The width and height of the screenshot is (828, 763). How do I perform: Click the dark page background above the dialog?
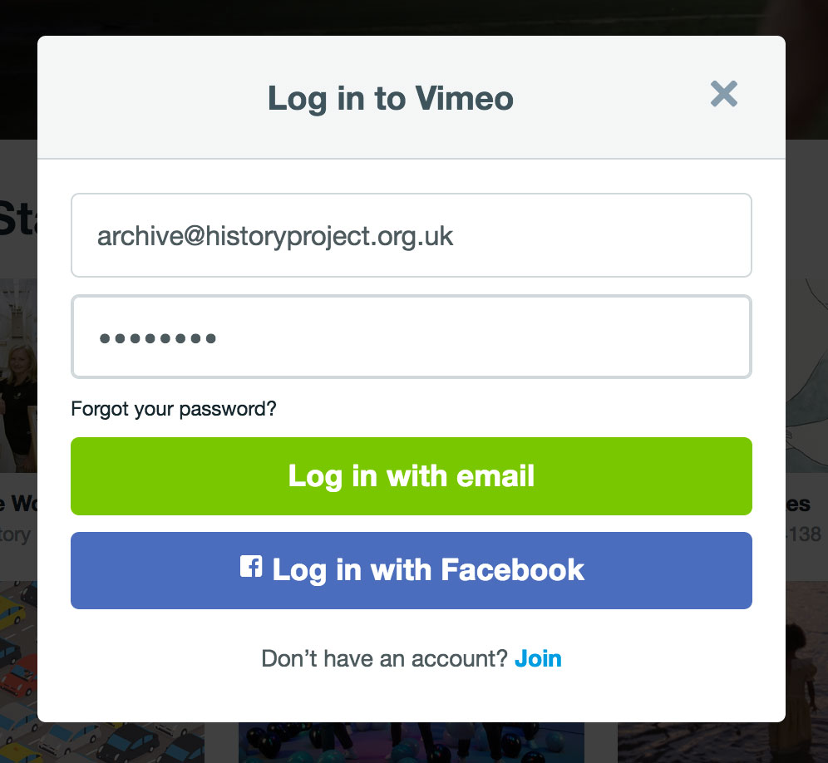point(412,17)
